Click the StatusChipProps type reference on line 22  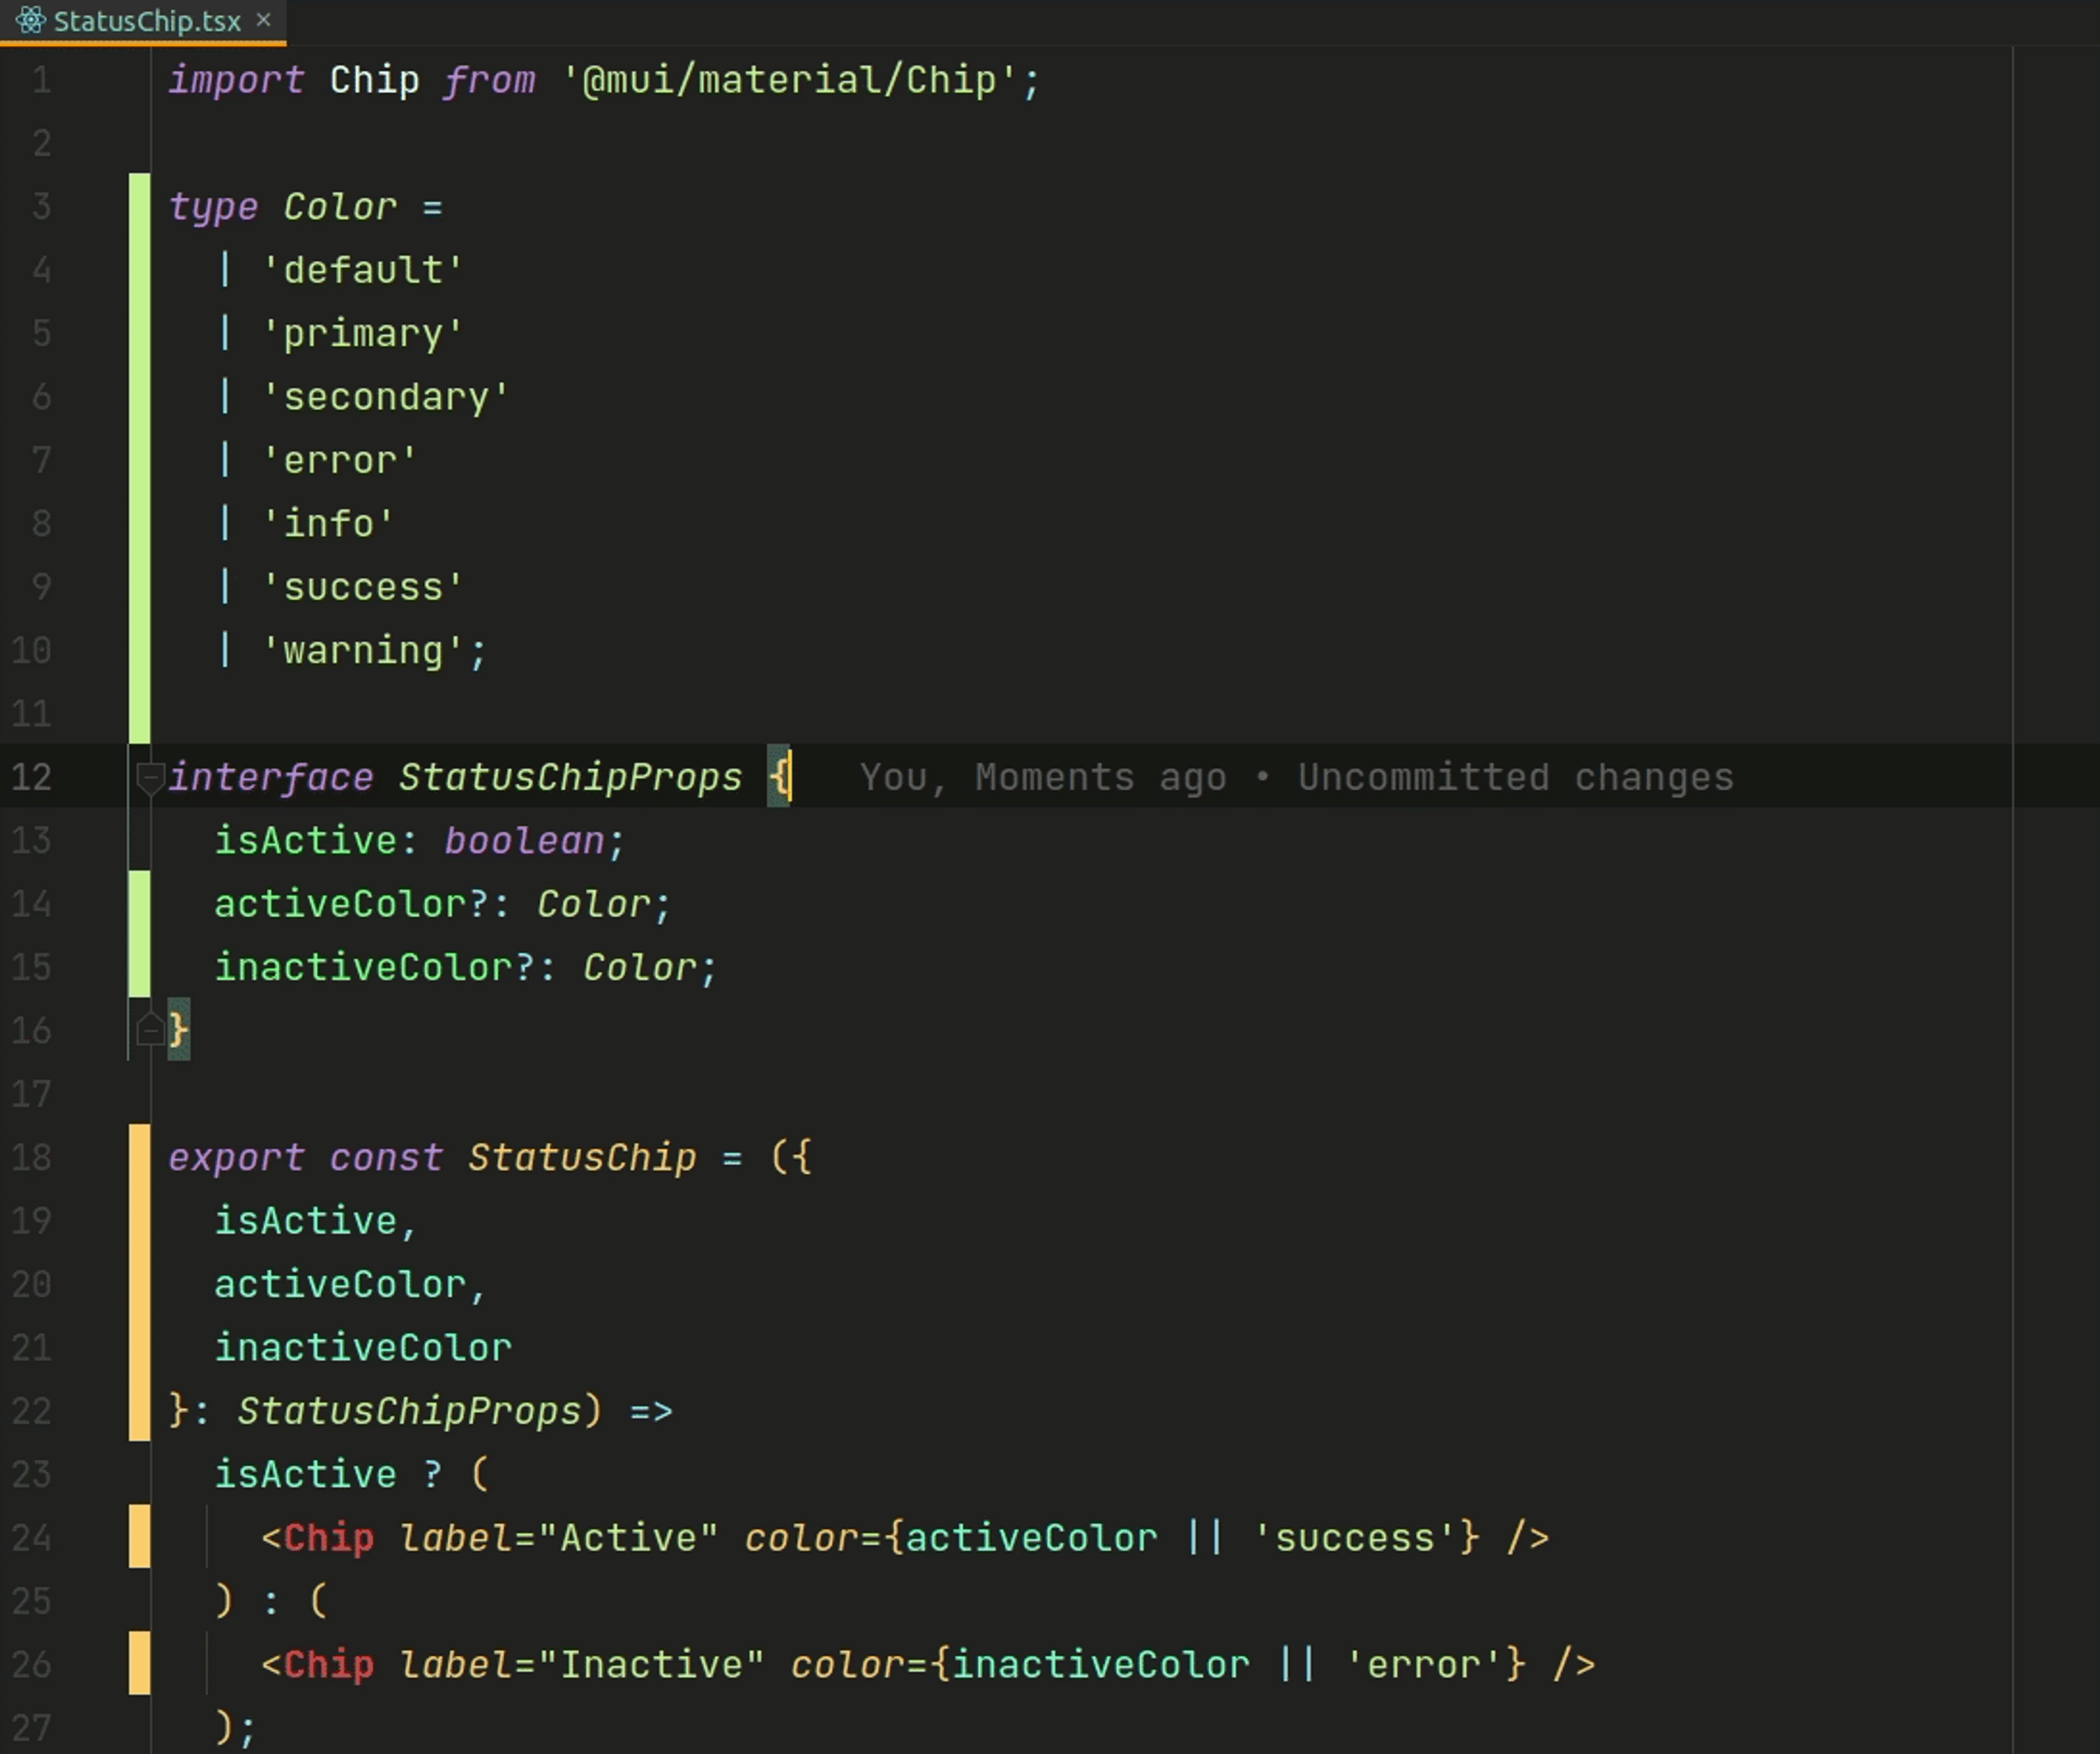[409, 1410]
